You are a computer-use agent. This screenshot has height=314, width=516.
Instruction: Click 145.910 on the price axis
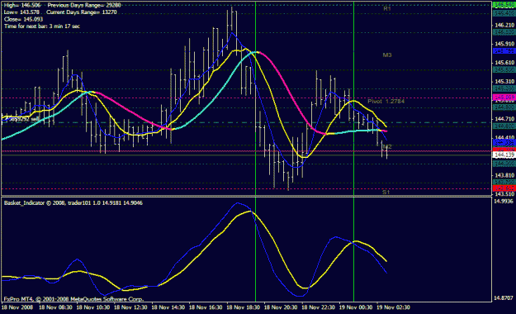[504, 44]
